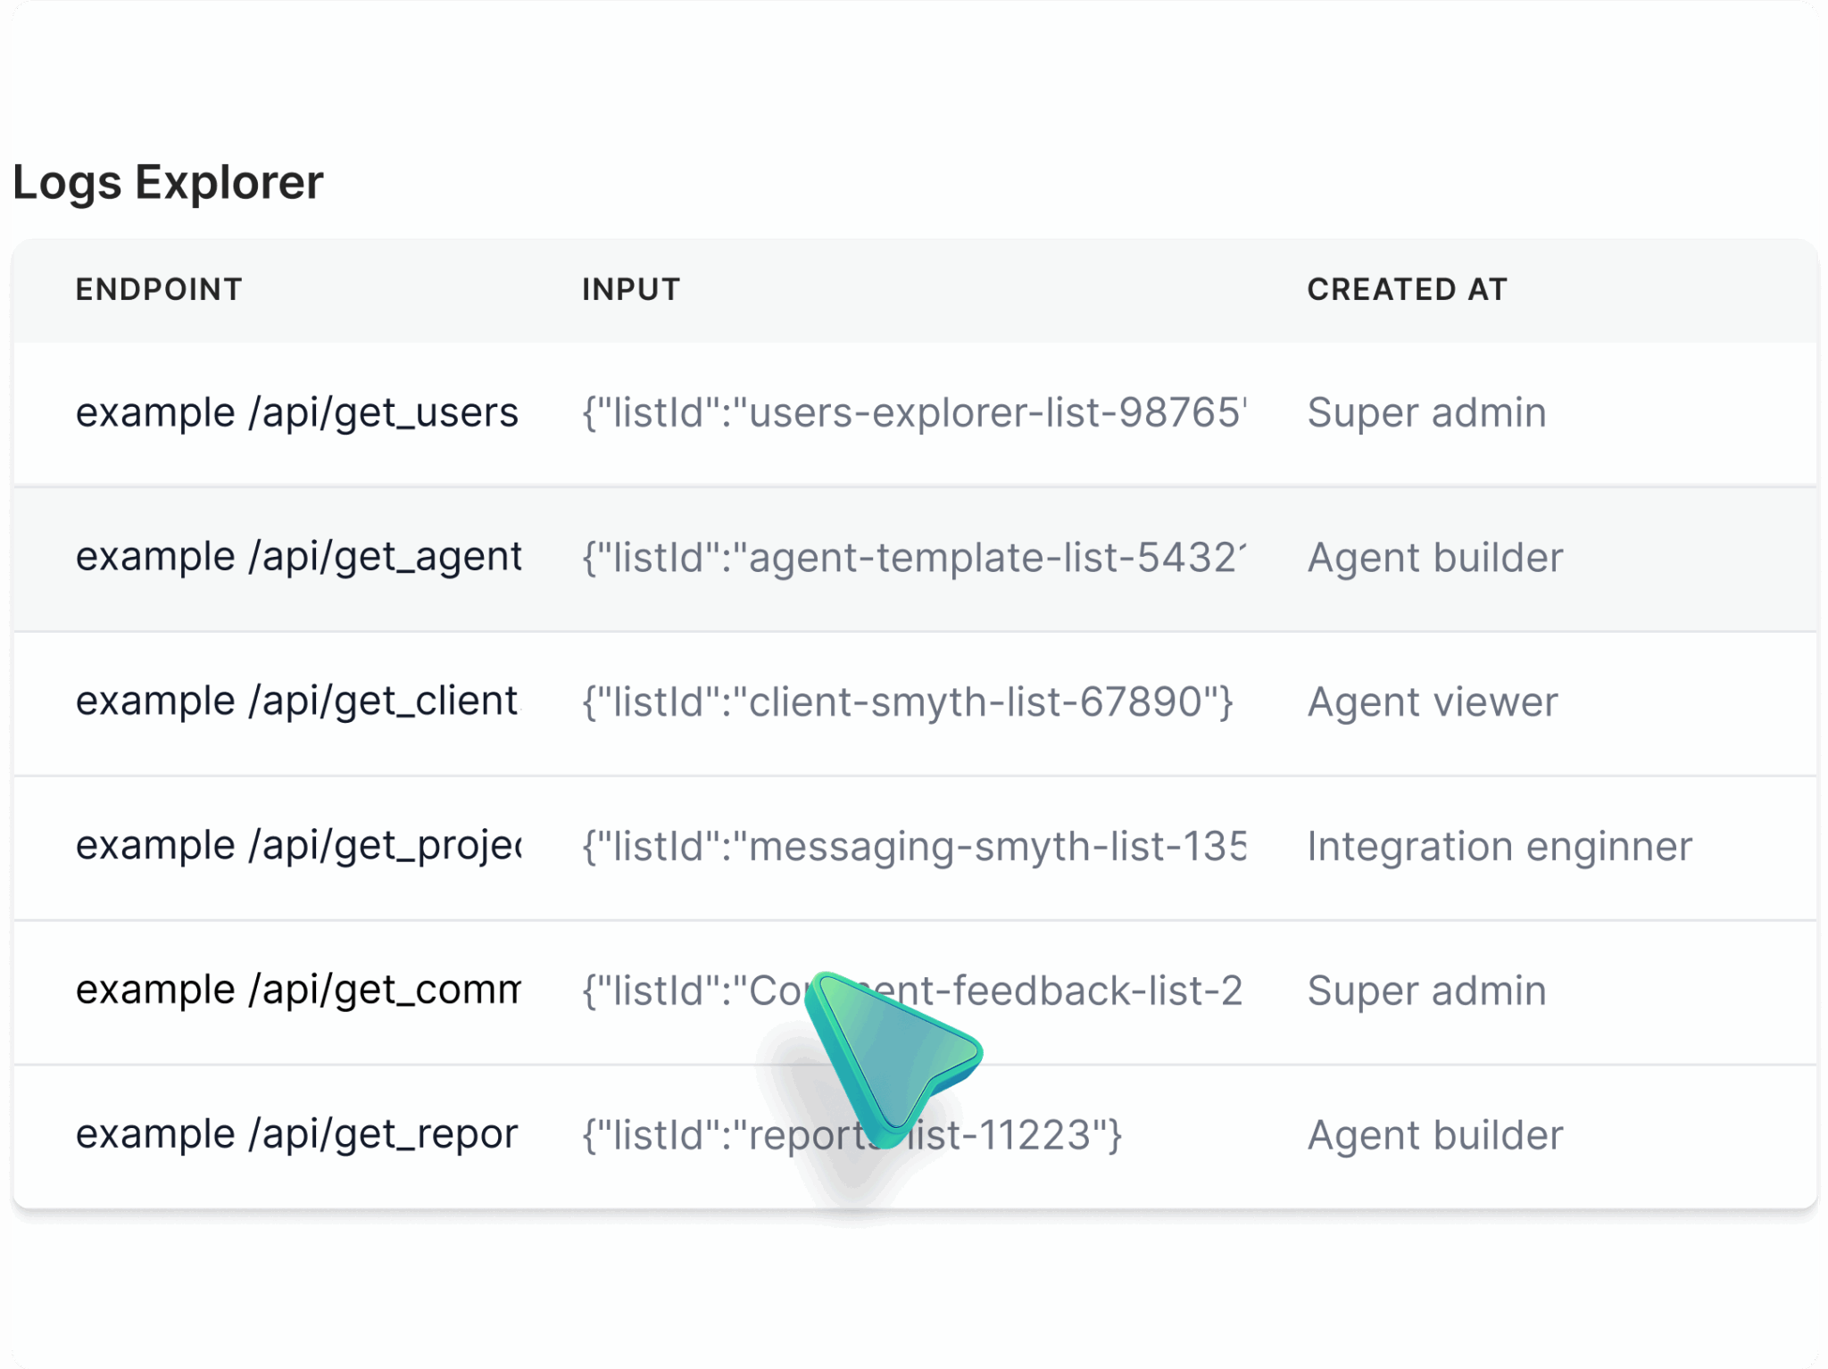Click the CREATED AT column header

pyautogui.click(x=1407, y=290)
